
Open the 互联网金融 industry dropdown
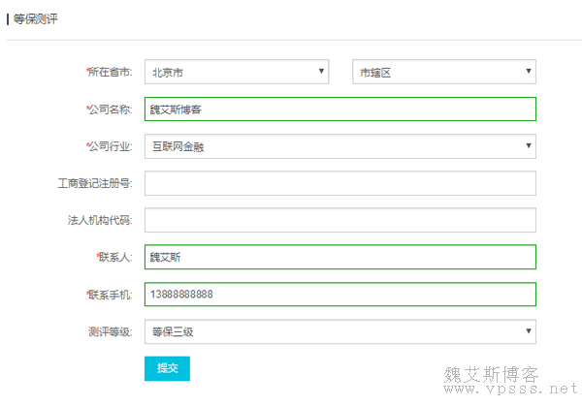tap(339, 146)
